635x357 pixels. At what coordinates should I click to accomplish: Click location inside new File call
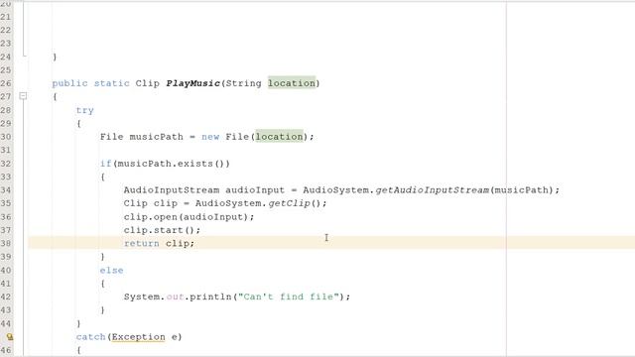pyautogui.click(x=279, y=137)
